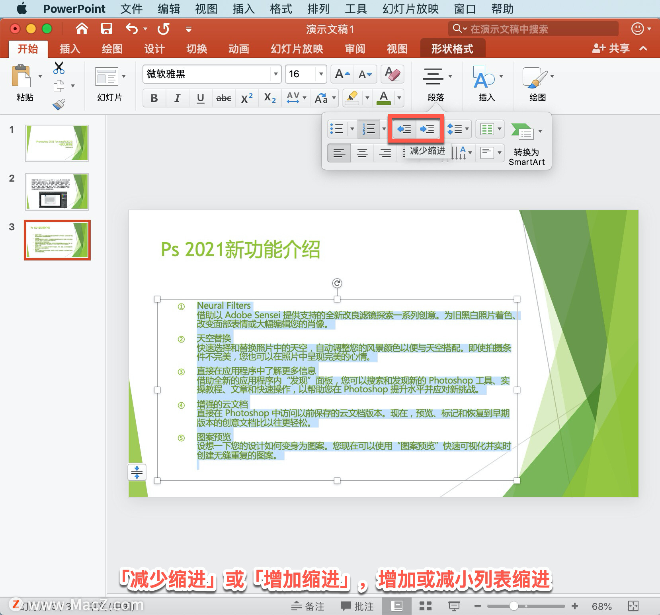Open the feedback smiley icon

[x=638, y=29]
